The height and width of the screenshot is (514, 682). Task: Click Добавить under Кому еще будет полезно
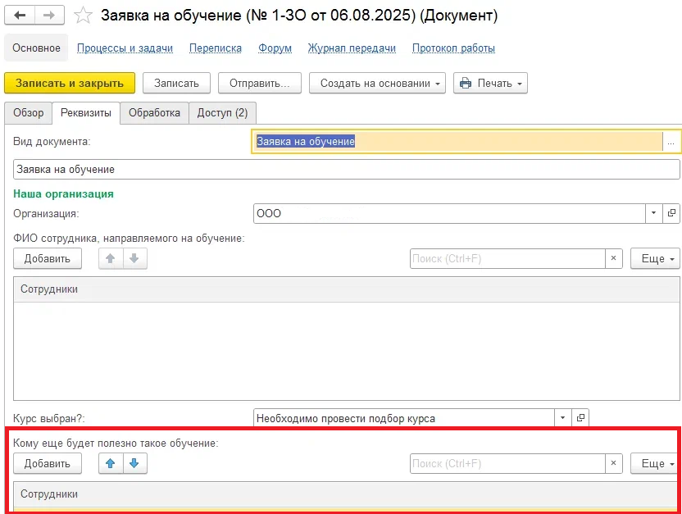point(48,463)
